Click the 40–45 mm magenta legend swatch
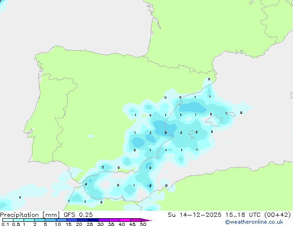The image size is (293, 226). (x=125, y=220)
